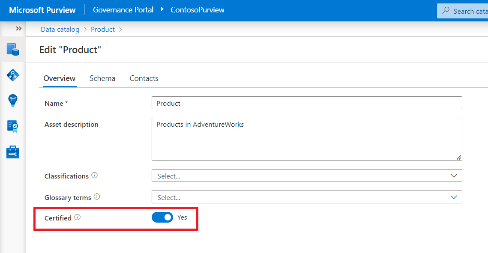The width and height of the screenshot is (488, 253).
Task: Switch to the Contacts tab
Action: 144,78
